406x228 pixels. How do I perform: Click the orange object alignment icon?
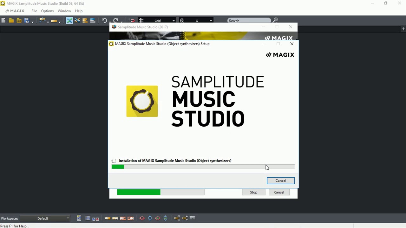(x=85, y=21)
